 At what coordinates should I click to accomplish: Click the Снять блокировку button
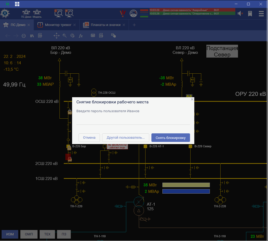[x=170, y=138]
